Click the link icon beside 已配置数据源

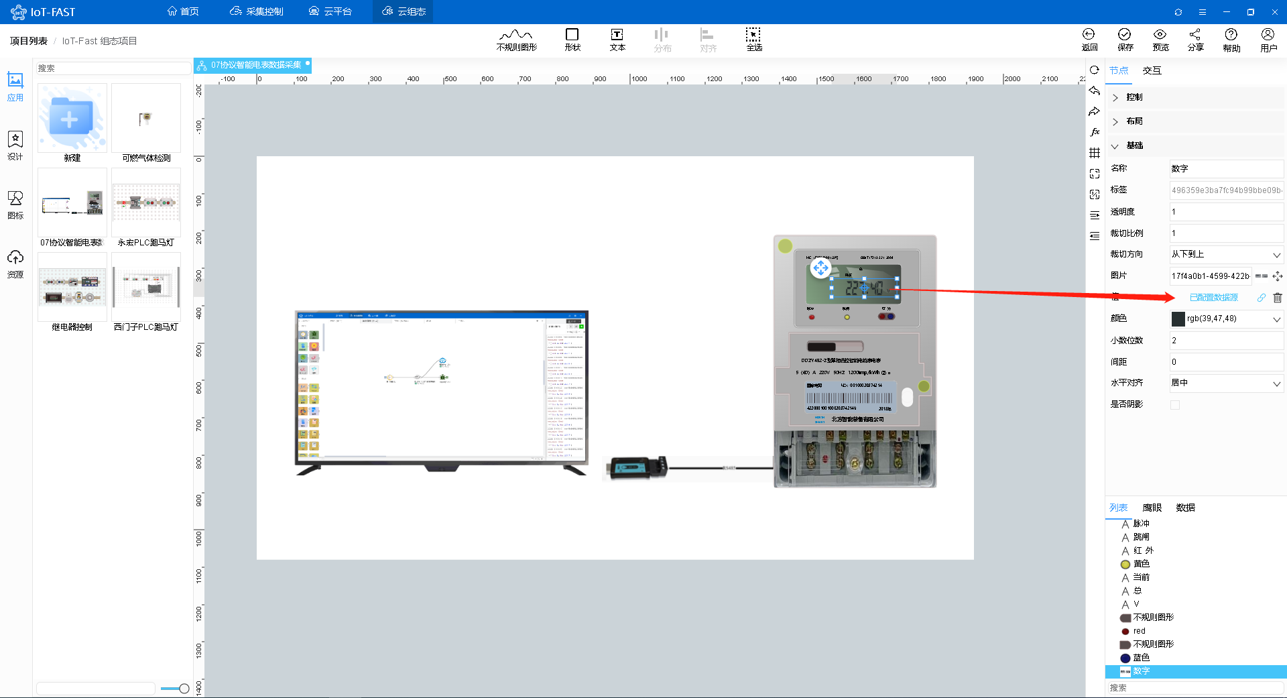tap(1262, 298)
